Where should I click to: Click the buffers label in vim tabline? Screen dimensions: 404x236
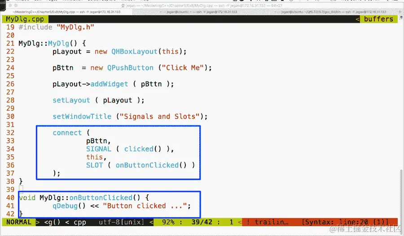tap(378, 19)
